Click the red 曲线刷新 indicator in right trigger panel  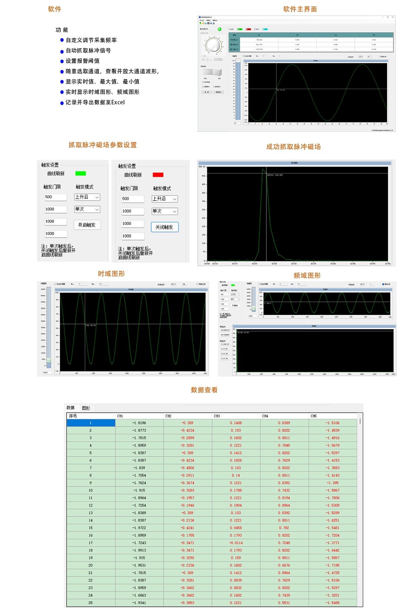pyautogui.click(x=158, y=175)
